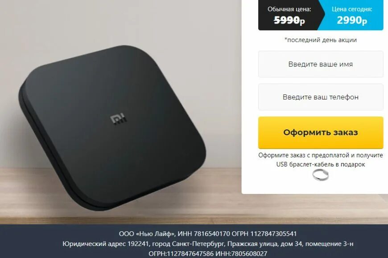Select the 'Цена сегодня:' label
This screenshot has width=388, height=258.
click(x=352, y=9)
